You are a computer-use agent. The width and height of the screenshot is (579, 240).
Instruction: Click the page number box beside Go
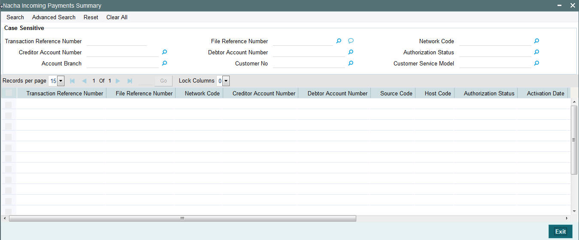[146, 81]
